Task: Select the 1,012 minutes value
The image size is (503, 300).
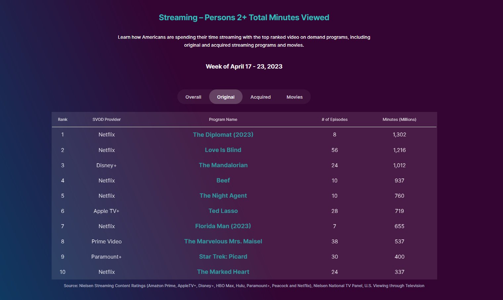Action: (399, 165)
